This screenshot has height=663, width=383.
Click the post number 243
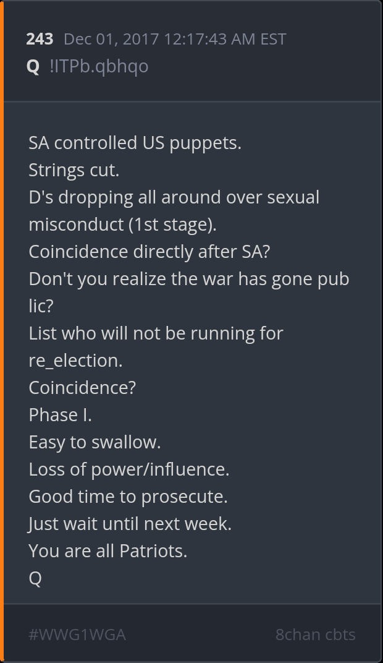(40, 39)
